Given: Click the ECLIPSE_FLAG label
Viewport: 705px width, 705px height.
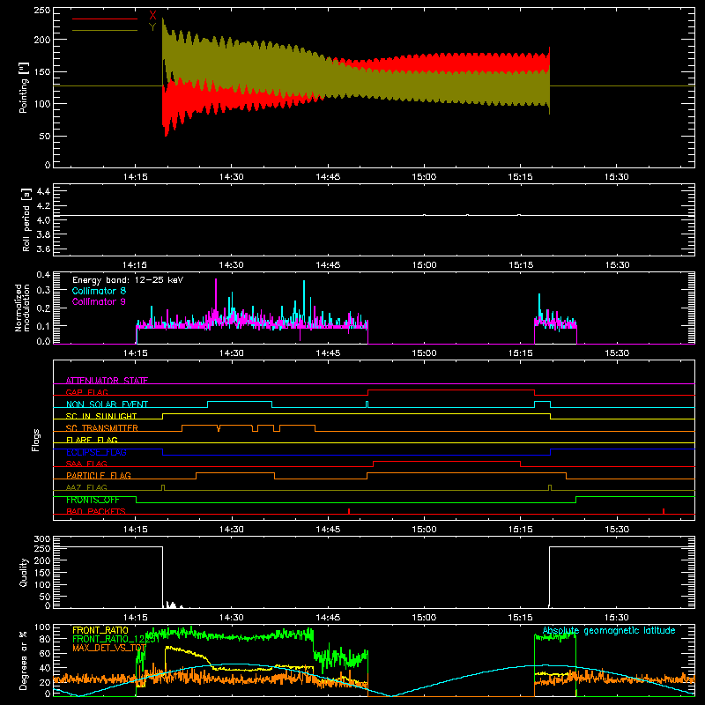Looking at the screenshot, I should (x=96, y=452).
